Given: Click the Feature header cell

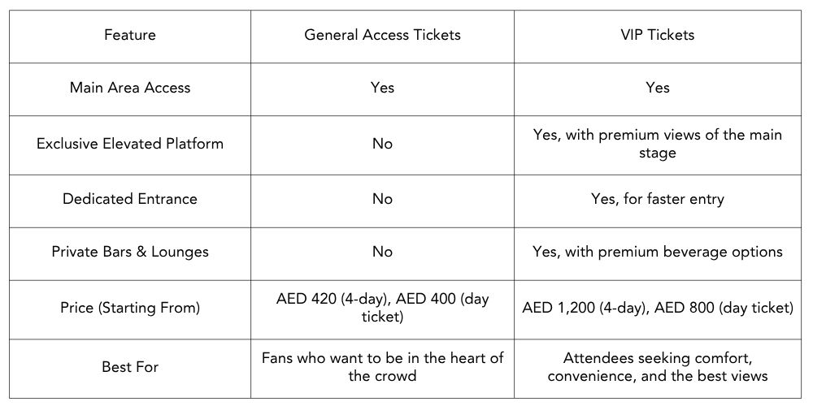Looking at the screenshot, I should coord(130,35).
